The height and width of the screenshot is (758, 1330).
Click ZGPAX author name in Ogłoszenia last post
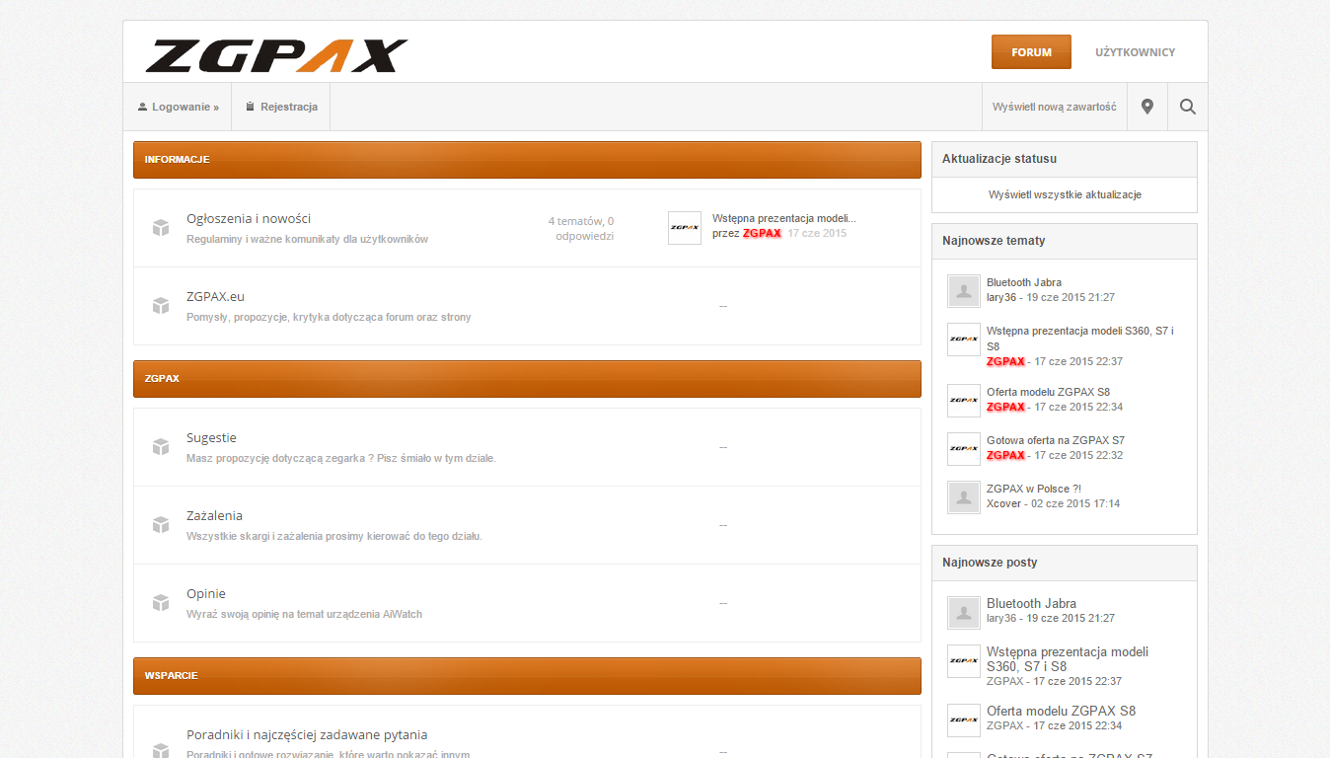pyautogui.click(x=762, y=234)
